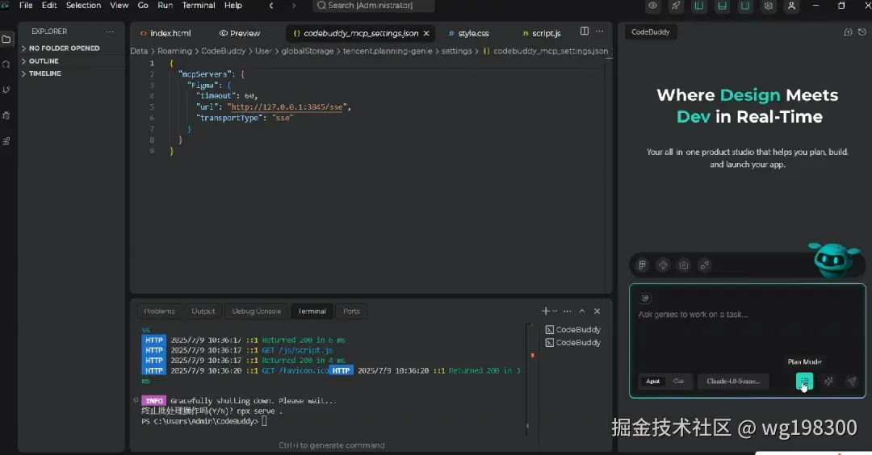Click globalStorage breadcrumb

(x=308, y=51)
